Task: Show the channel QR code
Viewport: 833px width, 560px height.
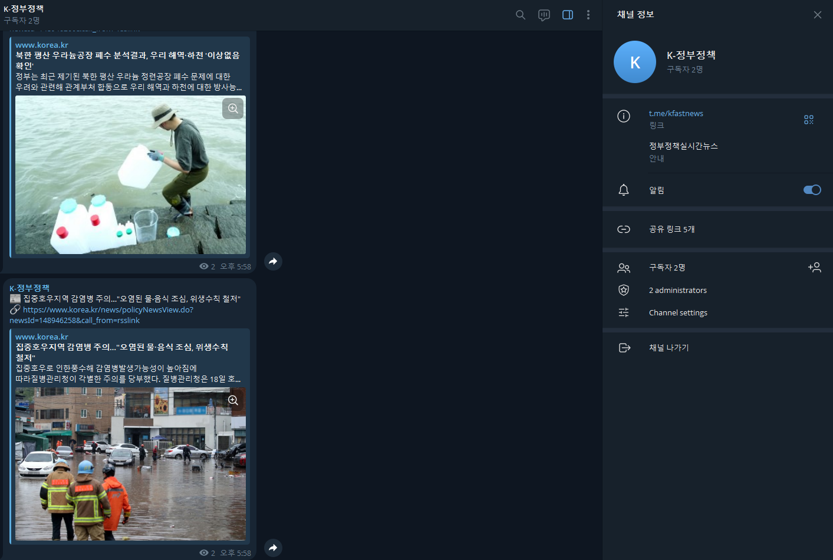Action: click(808, 119)
